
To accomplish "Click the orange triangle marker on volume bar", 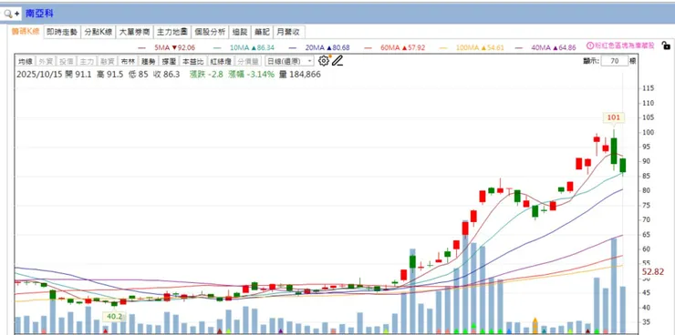I will 535,320.
